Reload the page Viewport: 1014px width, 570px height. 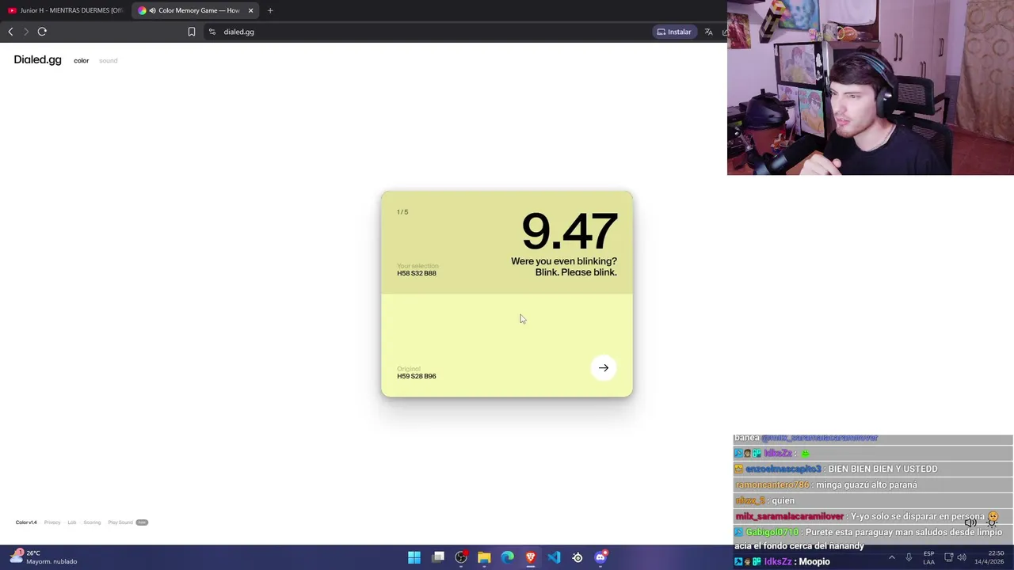click(x=42, y=32)
